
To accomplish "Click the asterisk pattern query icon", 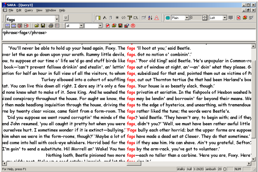I will click(117, 18).
